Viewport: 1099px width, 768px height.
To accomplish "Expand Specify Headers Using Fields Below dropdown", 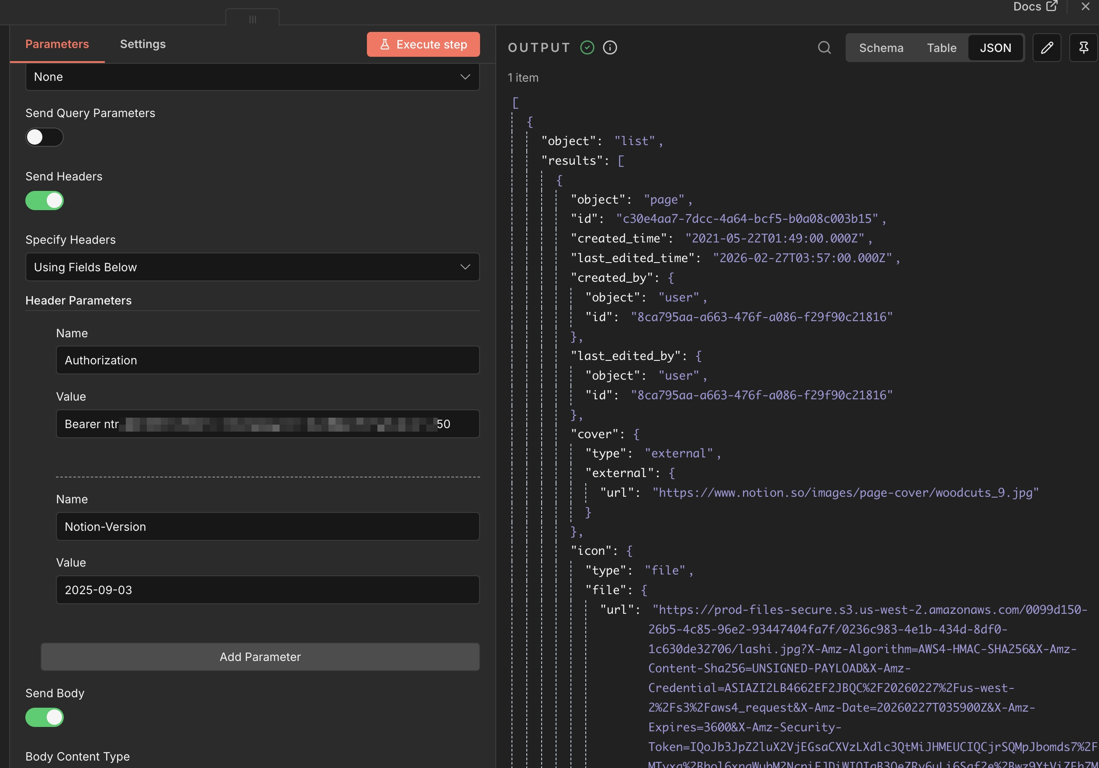I will click(x=252, y=266).
